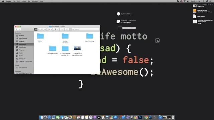Open Music (iTunes) from the Dock
Image resolution: width=214 pixels, height=120 pixels.
pos(91,117)
